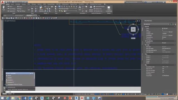Open the MEP Design workspace dropdown
The width and height of the screenshot is (178, 100).
click(144, 94)
